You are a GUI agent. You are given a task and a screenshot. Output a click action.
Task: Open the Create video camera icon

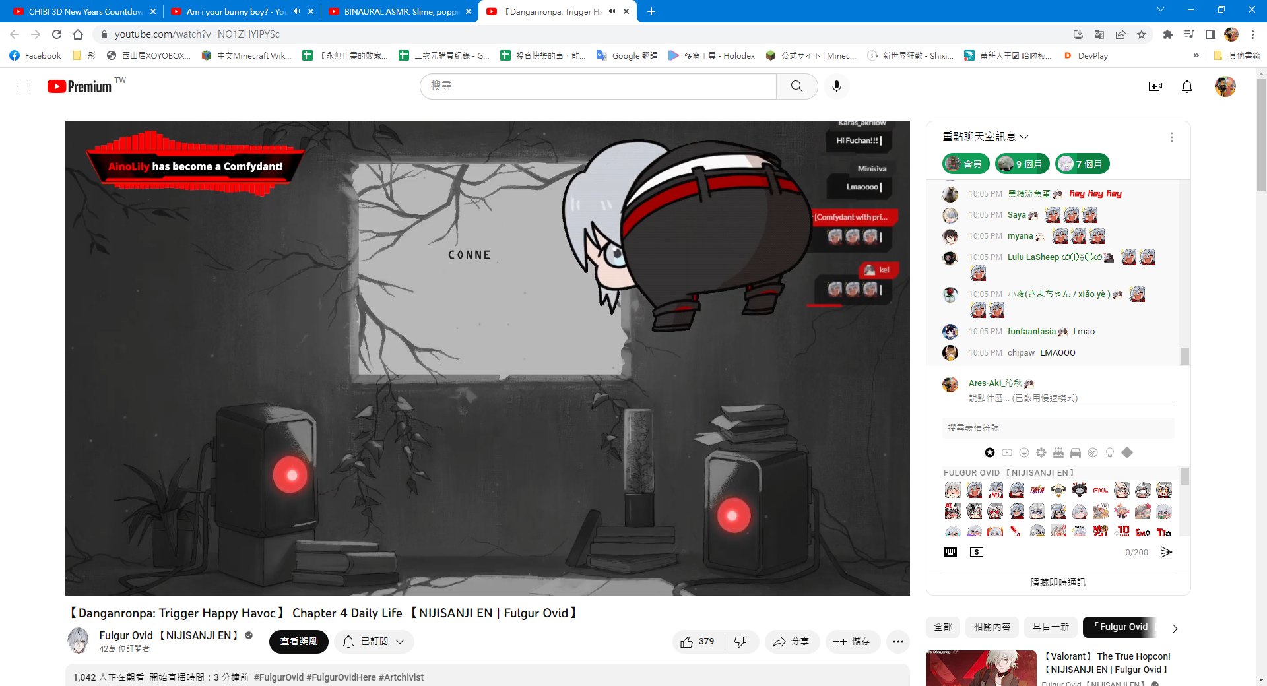(1155, 86)
